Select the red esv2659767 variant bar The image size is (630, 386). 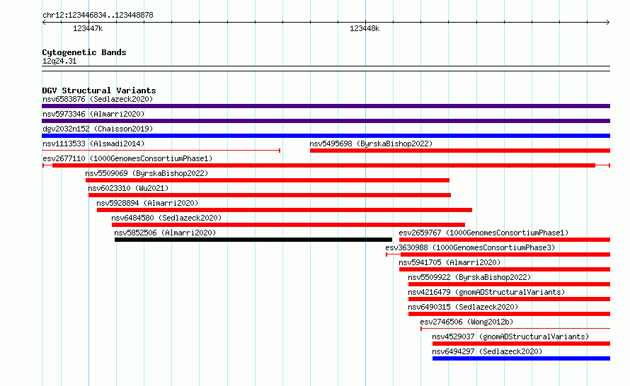(x=505, y=240)
